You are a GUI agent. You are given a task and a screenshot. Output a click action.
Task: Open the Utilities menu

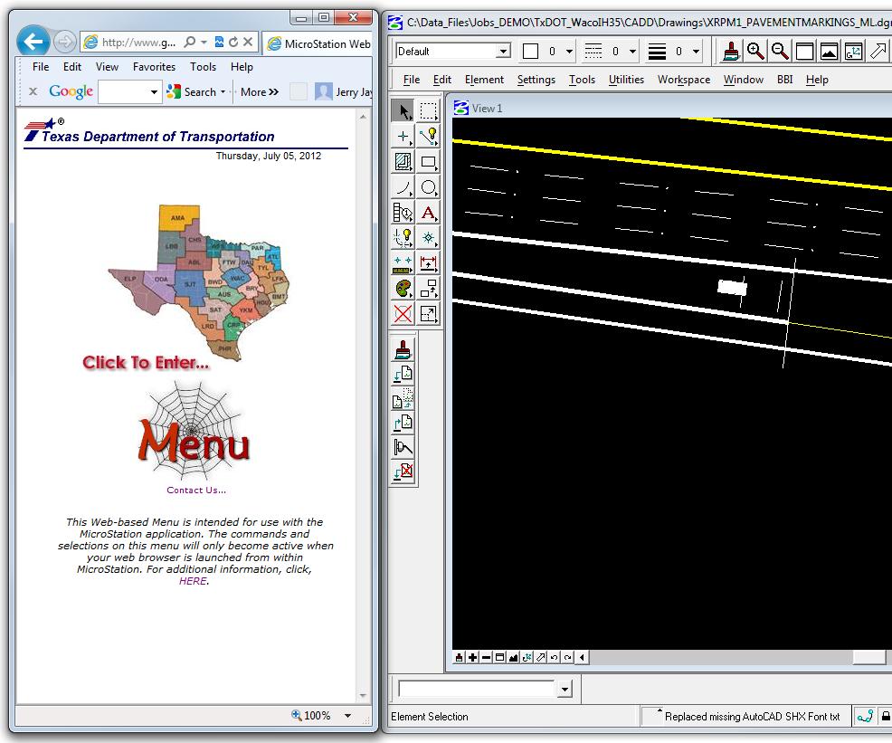(626, 80)
